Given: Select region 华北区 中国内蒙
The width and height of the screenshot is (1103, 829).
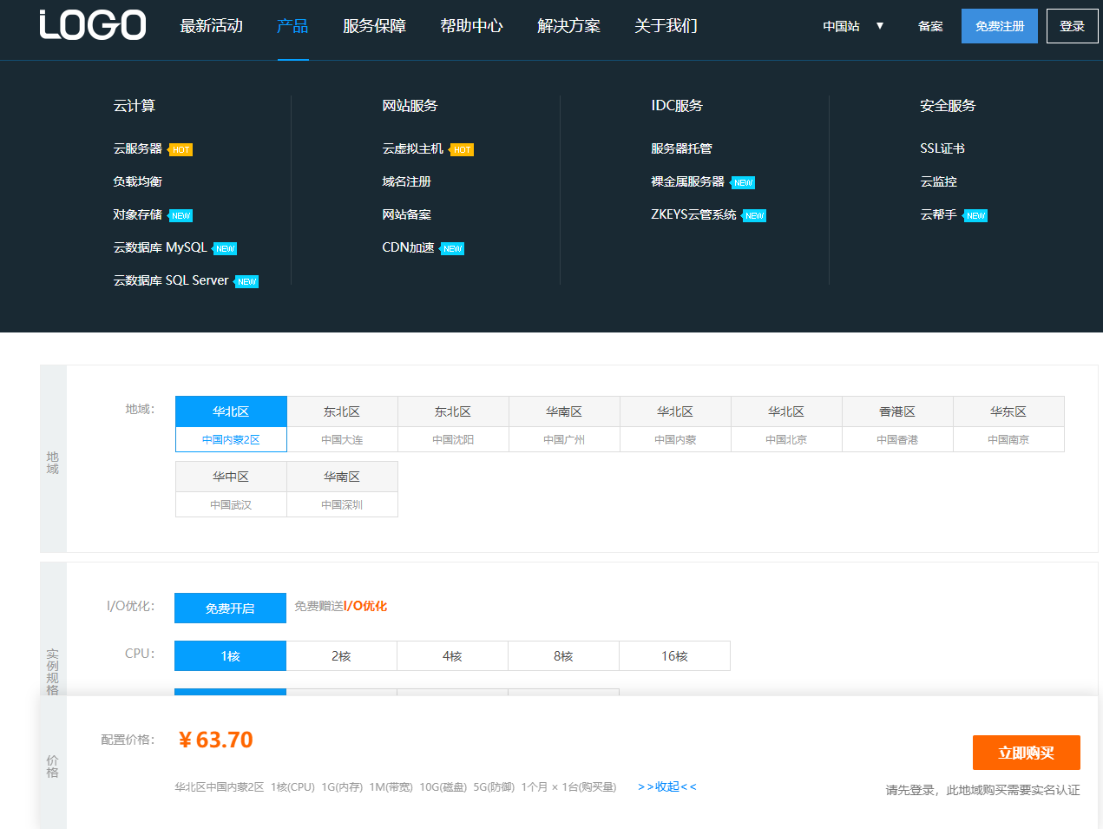Looking at the screenshot, I should click(675, 424).
